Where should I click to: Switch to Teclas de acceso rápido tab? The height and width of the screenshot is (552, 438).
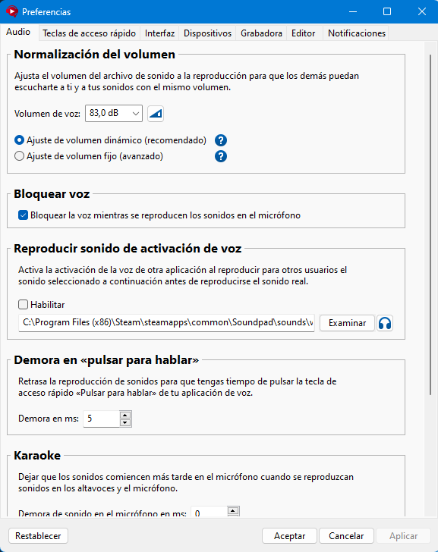click(89, 33)
